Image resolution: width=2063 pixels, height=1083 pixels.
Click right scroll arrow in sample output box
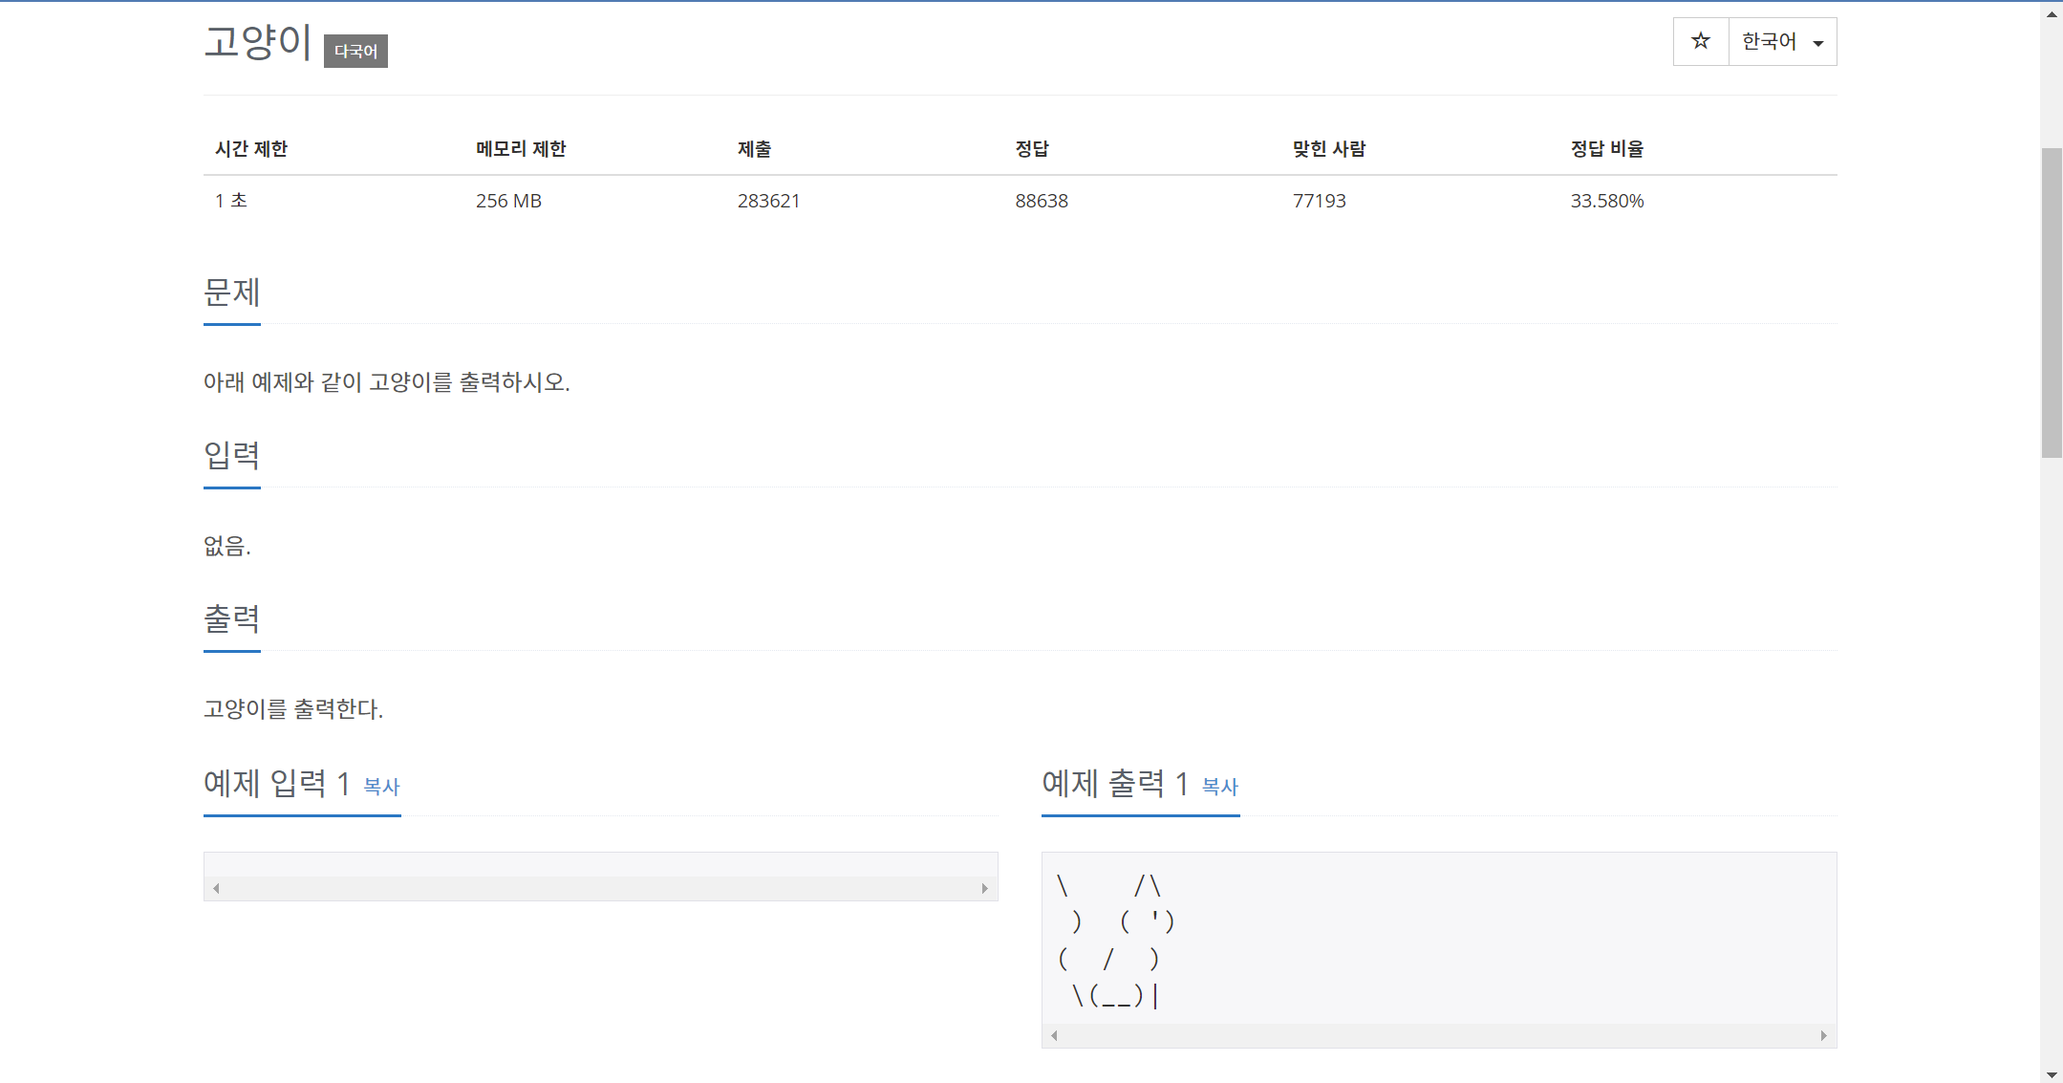click(x=1823, y=1036)
